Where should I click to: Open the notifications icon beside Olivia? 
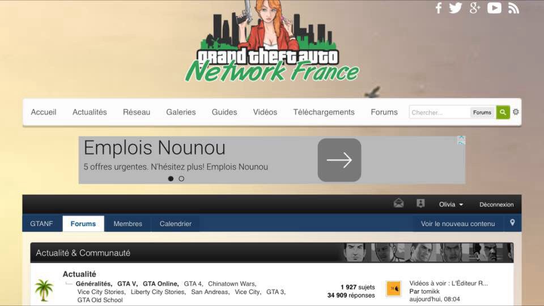click(x=420, y=204)
